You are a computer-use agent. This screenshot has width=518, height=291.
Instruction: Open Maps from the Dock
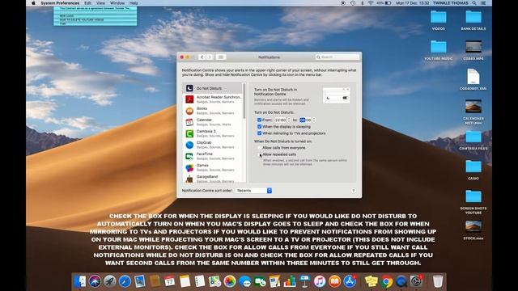pos(214,281)
